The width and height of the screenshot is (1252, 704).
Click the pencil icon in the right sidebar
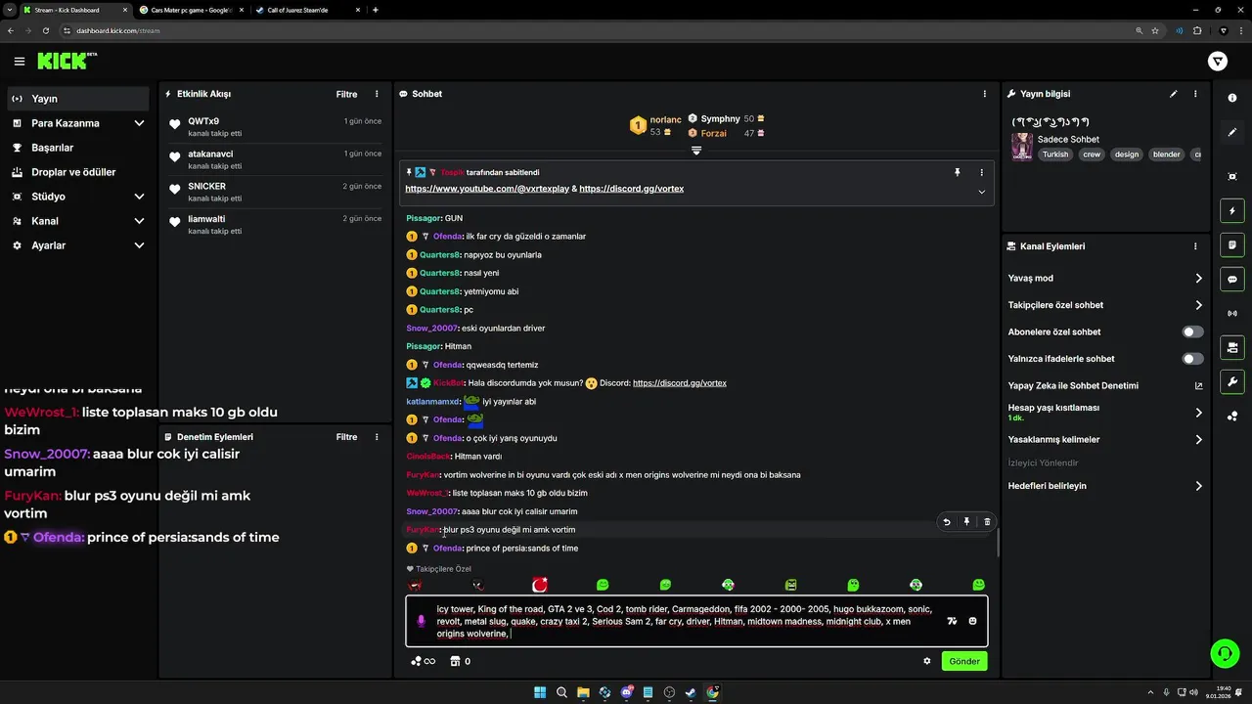(x=1232, y=132)
